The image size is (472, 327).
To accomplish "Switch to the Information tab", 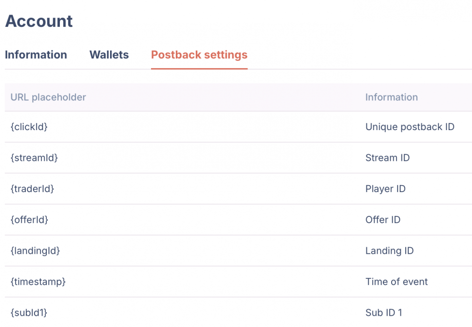I will (36, 55).
